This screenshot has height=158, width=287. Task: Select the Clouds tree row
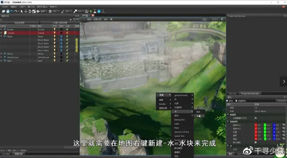pyautogui.click(x=40, y=33)
